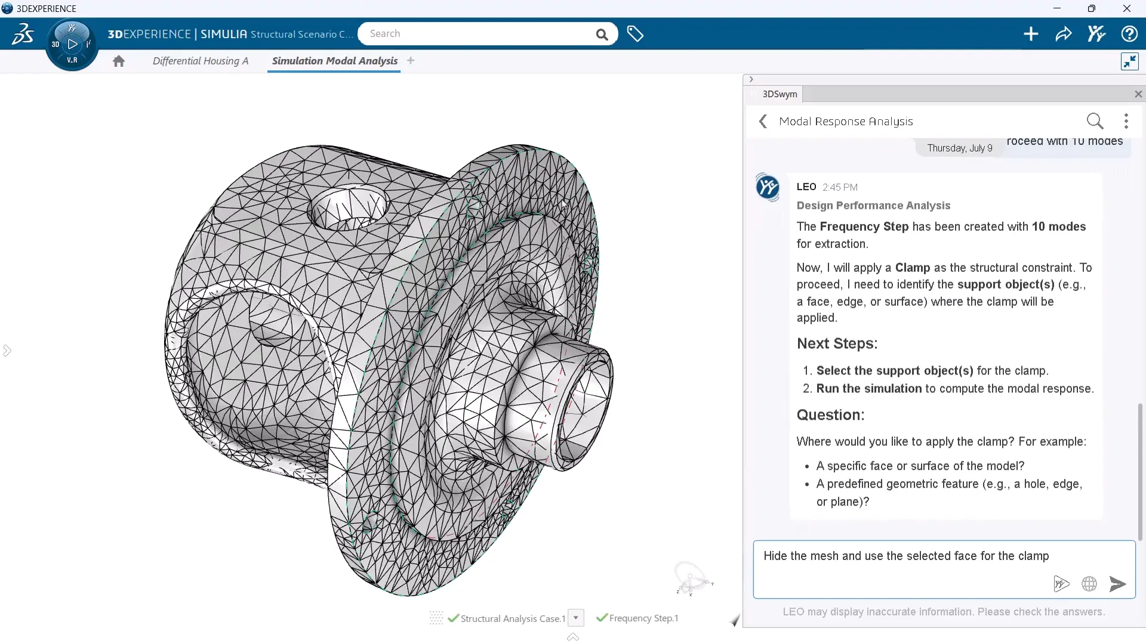Click the compass play button
This screenshot has height=644, width=1146.
[x=72, y=44]
